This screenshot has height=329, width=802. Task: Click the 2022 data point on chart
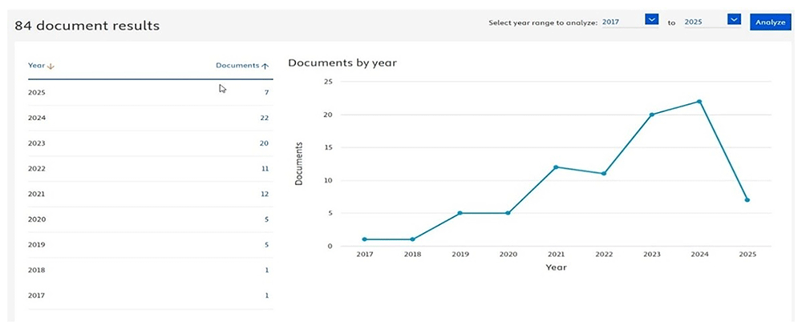point(604,174)
